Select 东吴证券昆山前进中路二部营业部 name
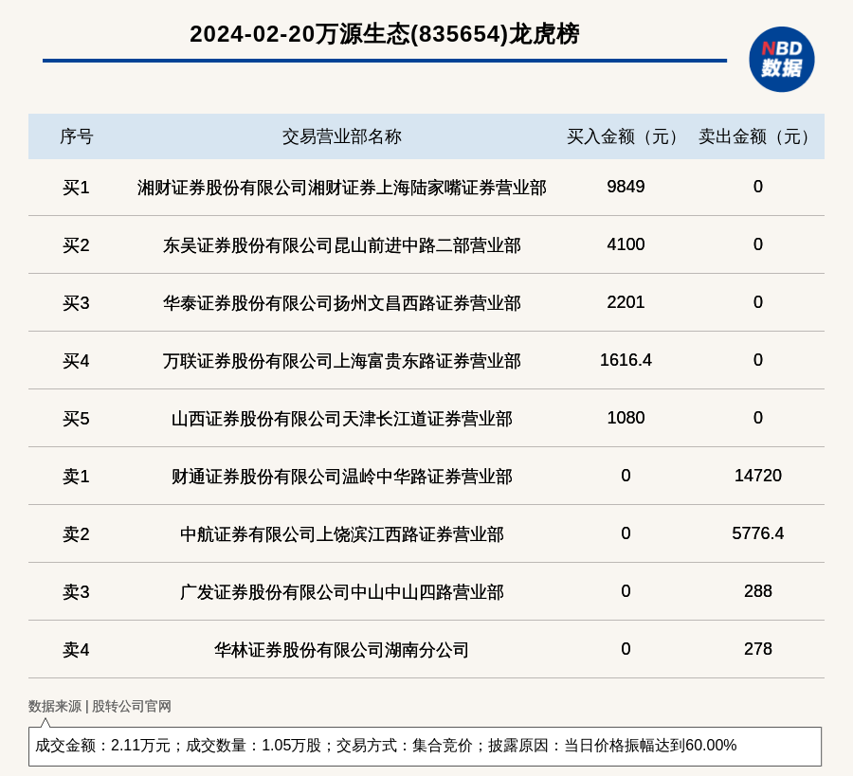 tap(341, 245)
